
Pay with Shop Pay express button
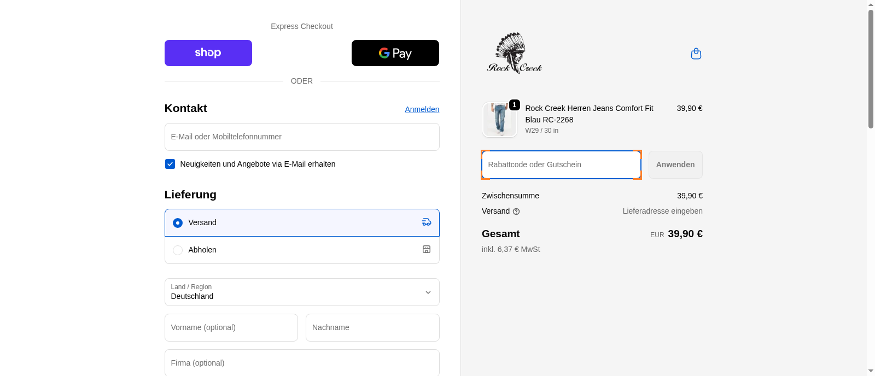pyautogui.click(x=208, y=53)
